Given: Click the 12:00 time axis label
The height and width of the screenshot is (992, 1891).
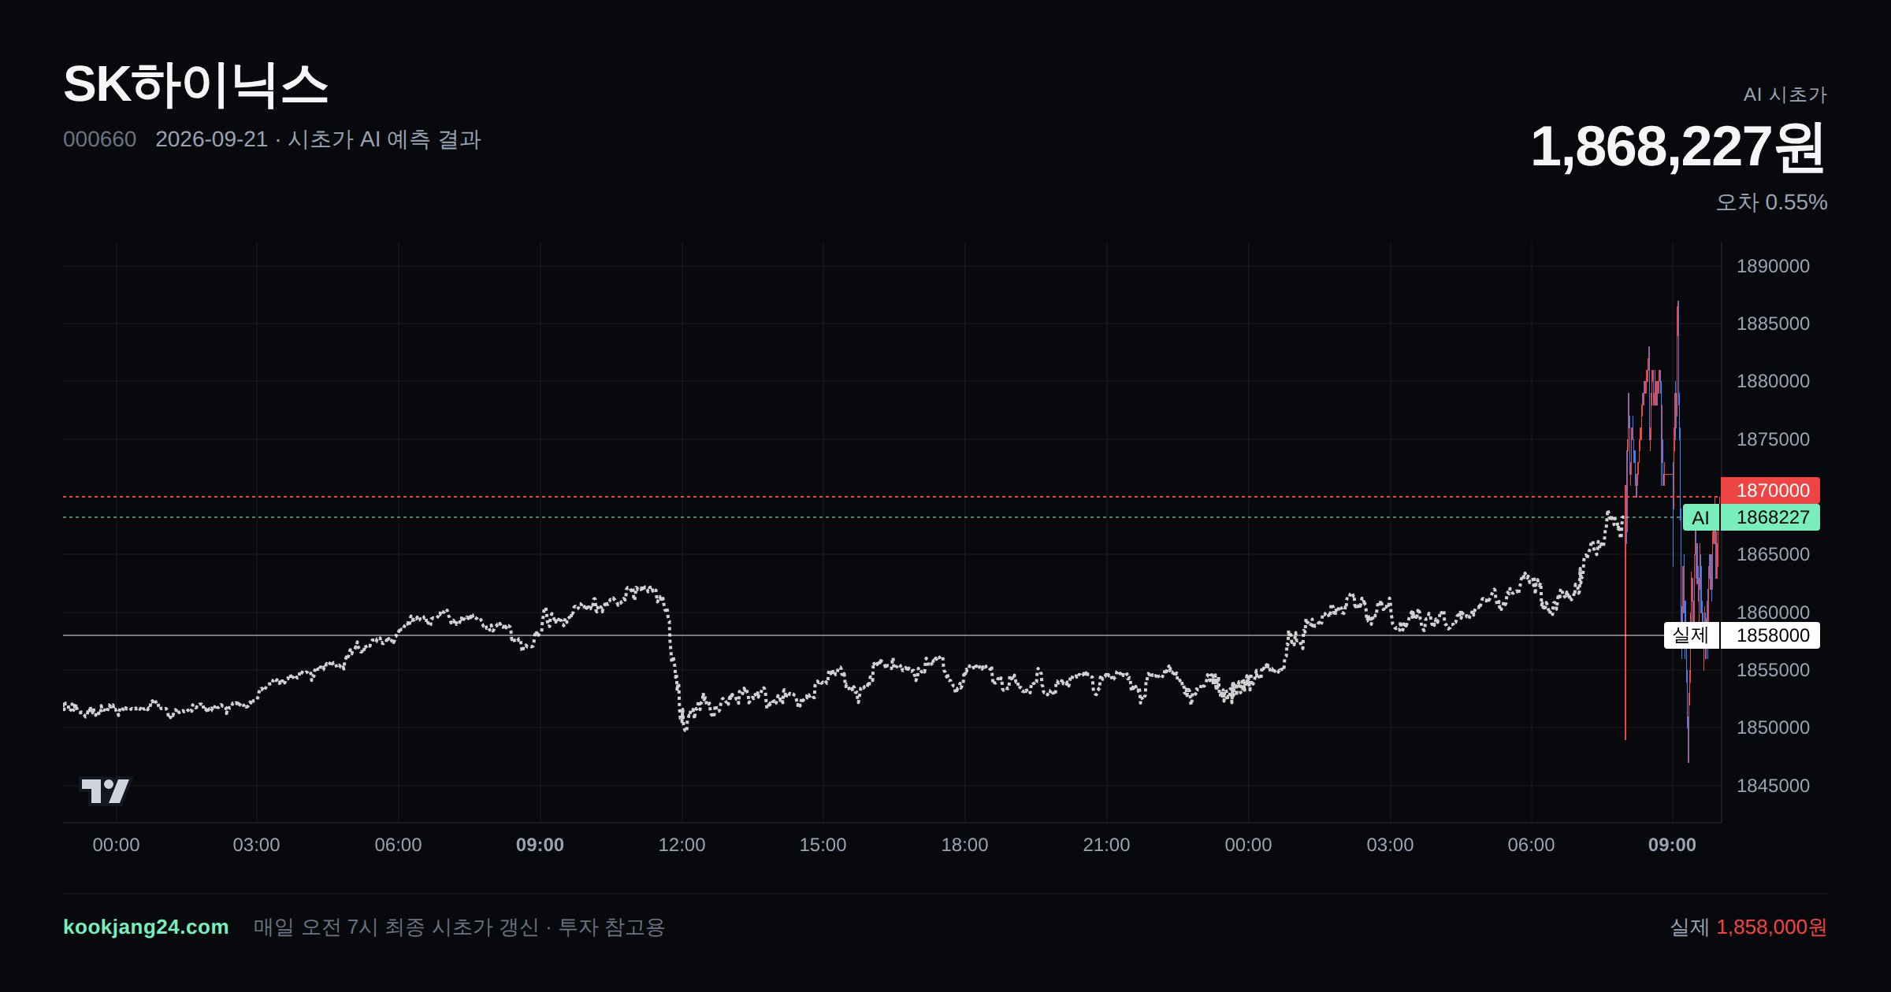Looking at the screenshot, I should 682,845.
